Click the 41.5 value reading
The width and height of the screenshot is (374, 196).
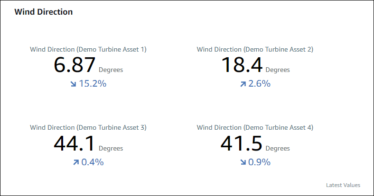[x=242, y=143]
